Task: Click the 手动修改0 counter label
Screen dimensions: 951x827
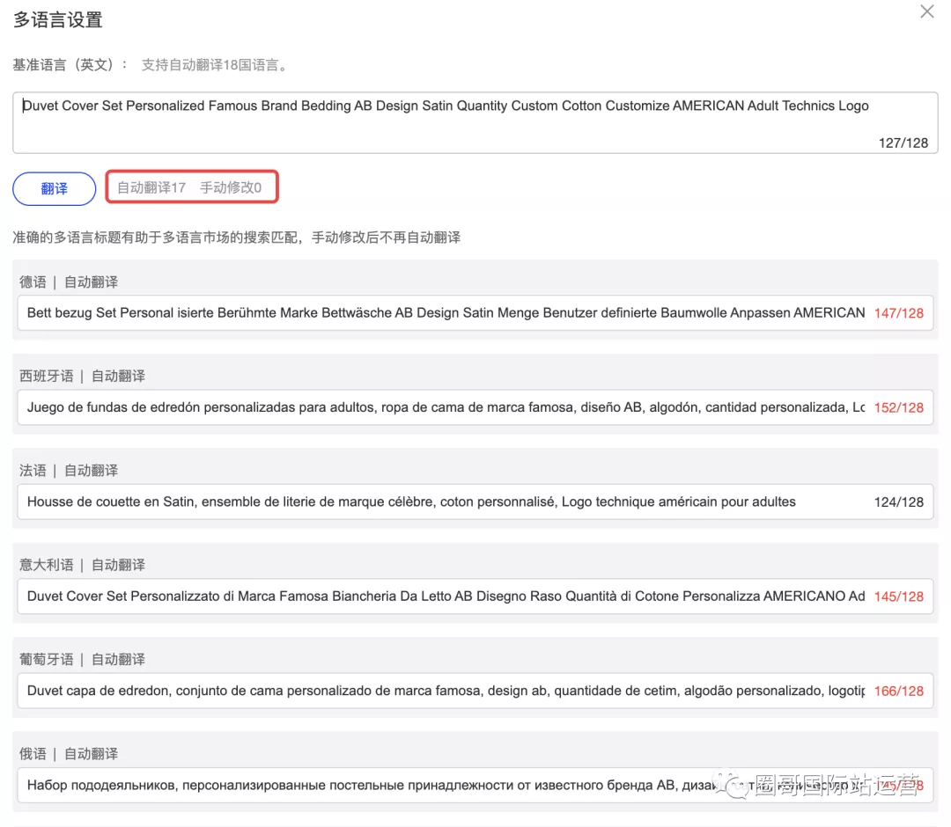Action: [231, 187]
